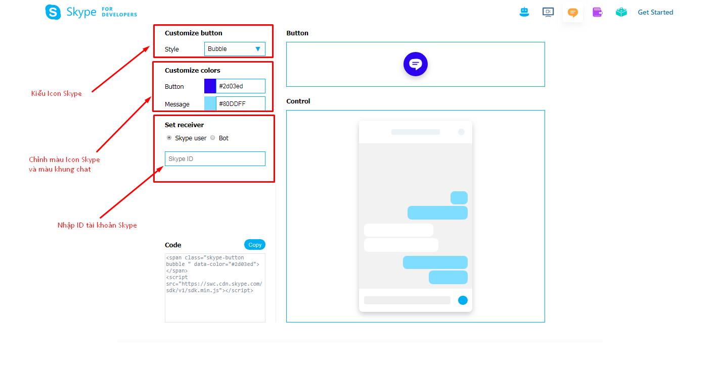Screen dimensions: 719x381
Task: Select the Bot radio button
Action: (213, 138)
